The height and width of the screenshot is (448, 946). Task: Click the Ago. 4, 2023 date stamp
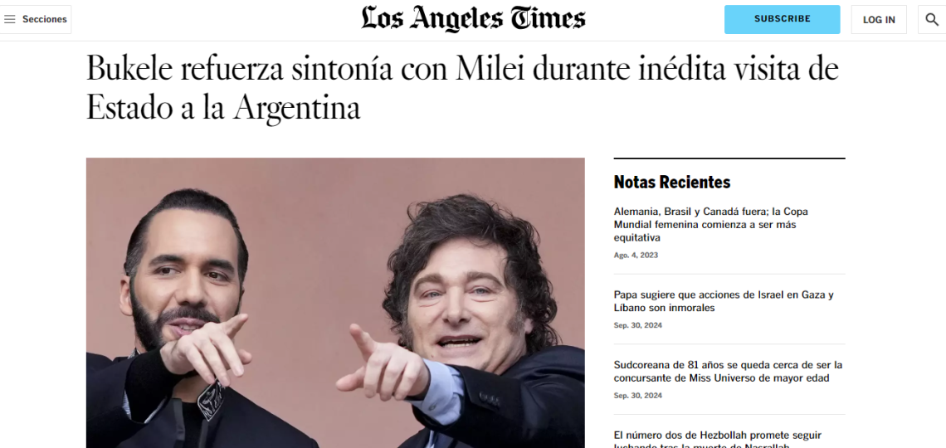pos(636,255)
